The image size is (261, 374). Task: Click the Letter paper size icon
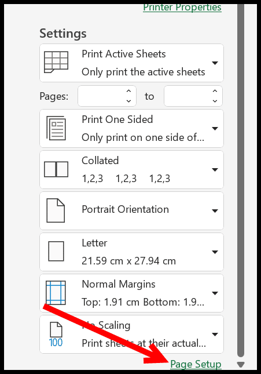pos(56,252)
